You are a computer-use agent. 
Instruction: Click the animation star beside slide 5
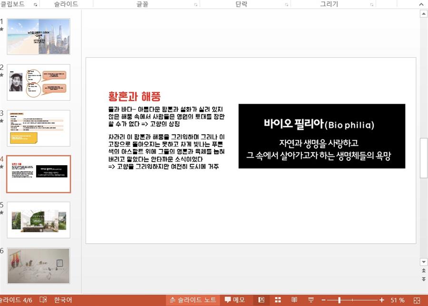(x=1, y=213)
